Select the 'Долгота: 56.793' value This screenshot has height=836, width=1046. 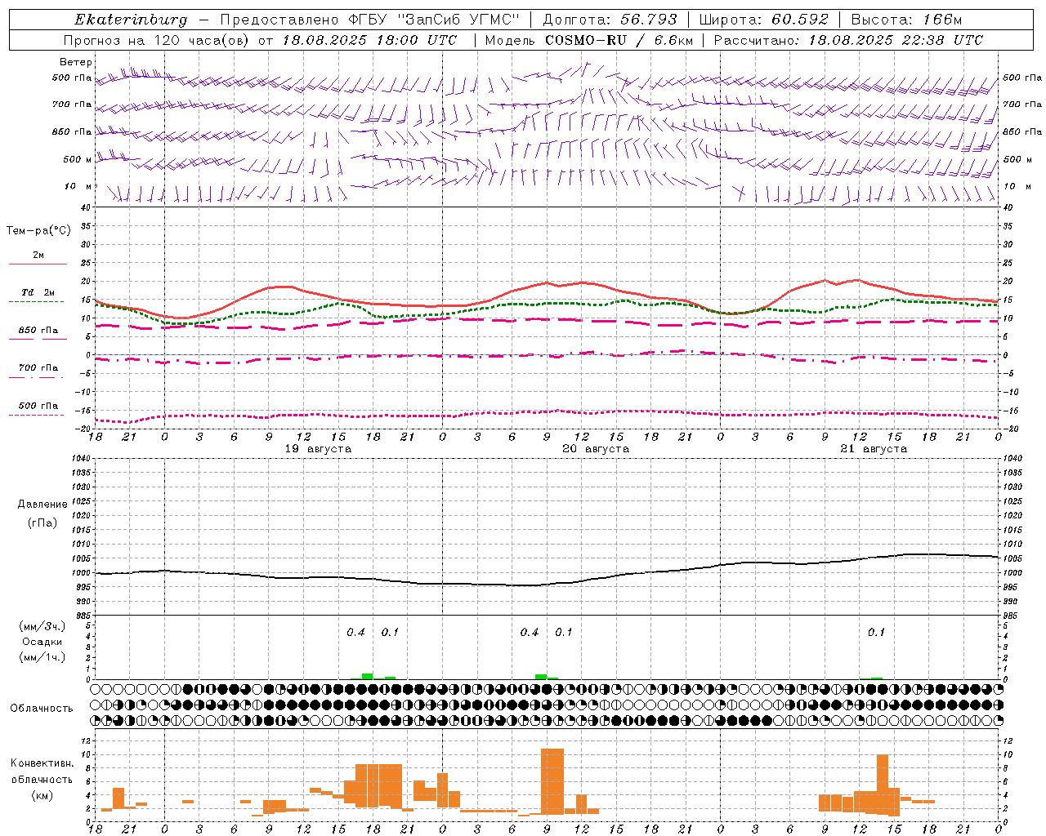610,20
